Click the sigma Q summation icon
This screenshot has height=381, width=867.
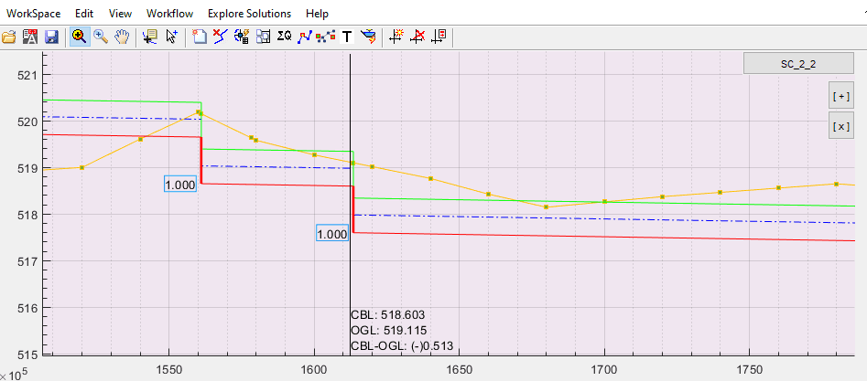click(284, 37)
